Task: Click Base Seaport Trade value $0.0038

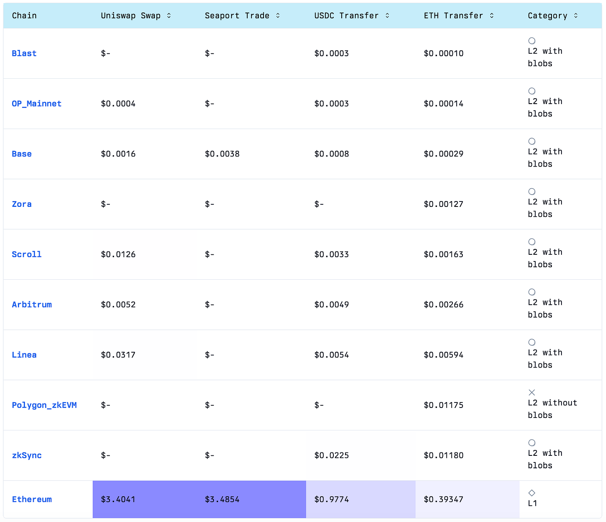Action: (222, 154)
